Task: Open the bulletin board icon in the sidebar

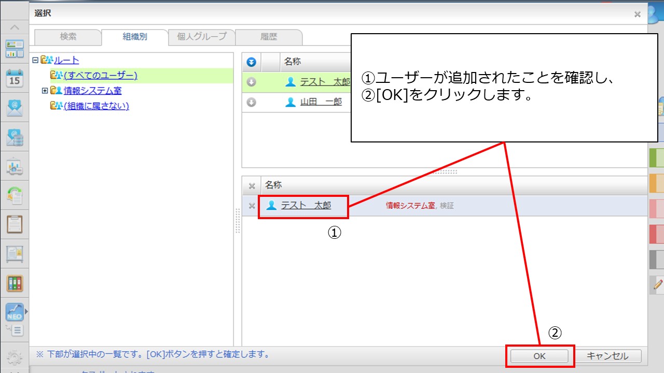Action: click(15, 254)
